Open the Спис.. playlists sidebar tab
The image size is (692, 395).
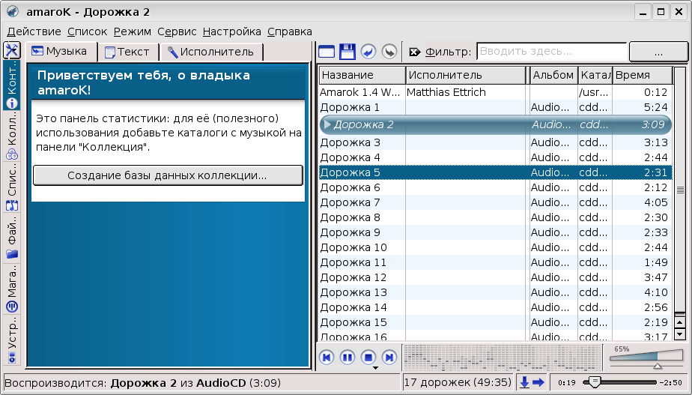tap(12, 187)
